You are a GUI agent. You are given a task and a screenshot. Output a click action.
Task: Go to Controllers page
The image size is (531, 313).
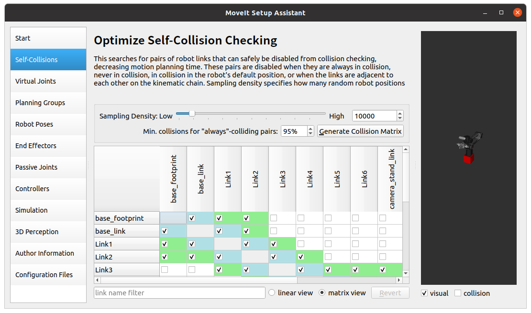tap(48, 188)
